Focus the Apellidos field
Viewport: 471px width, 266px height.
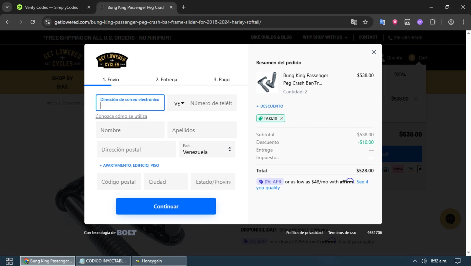[202, 130]
